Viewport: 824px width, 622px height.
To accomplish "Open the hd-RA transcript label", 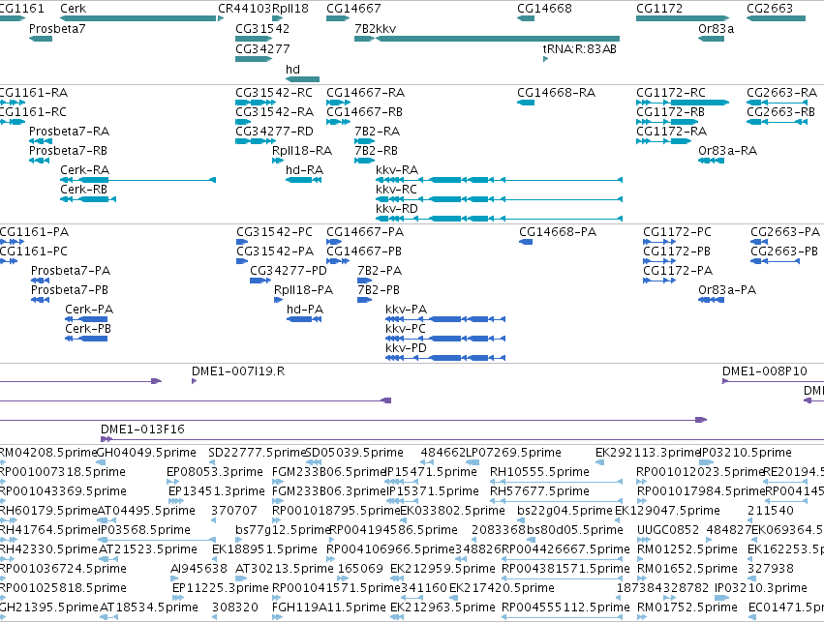I will [x=304, y=170].
